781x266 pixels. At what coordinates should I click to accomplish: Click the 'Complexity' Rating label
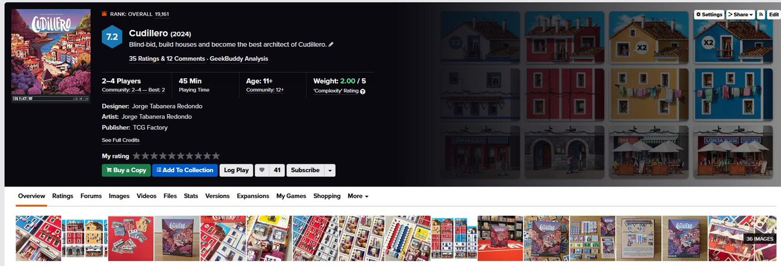click(335, 91)
